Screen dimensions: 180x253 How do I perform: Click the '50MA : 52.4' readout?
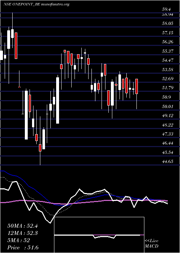click(x=22, y=226)
